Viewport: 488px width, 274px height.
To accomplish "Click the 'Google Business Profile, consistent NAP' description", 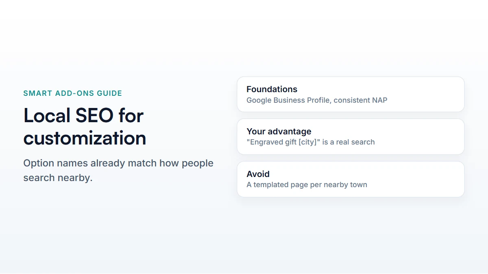I will click(317, 100).
